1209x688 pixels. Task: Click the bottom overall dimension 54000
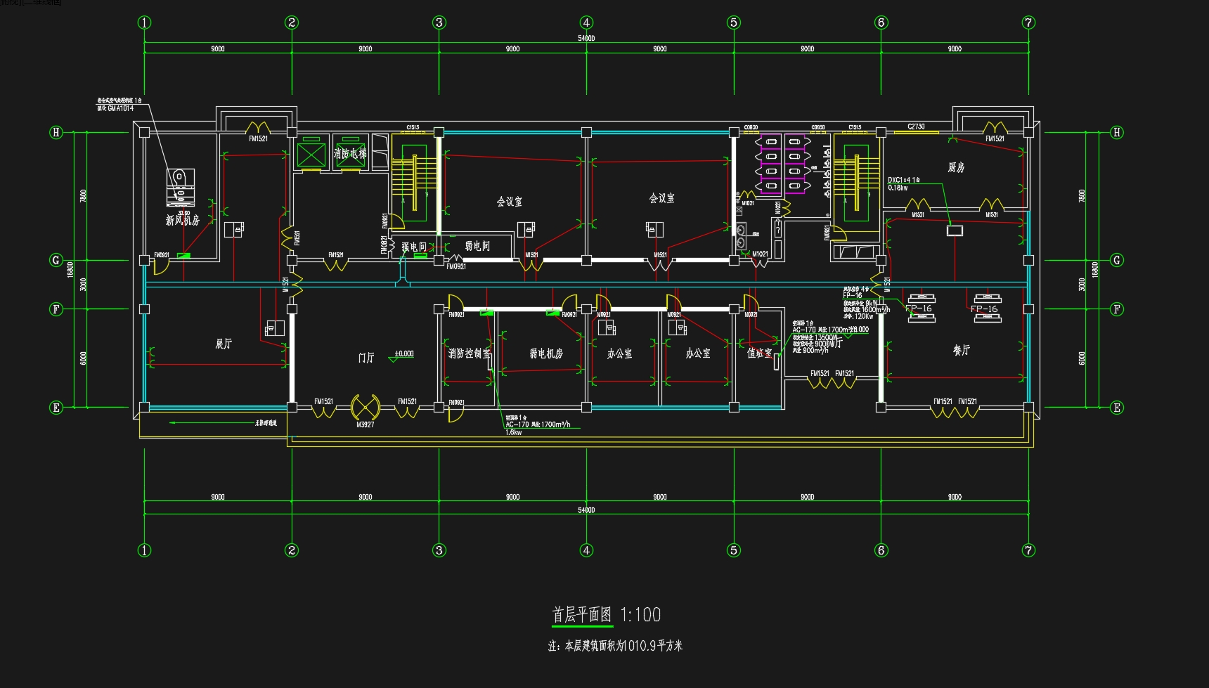586,510
